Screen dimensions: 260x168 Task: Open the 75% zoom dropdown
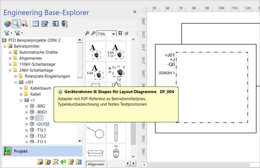point(113,34)
